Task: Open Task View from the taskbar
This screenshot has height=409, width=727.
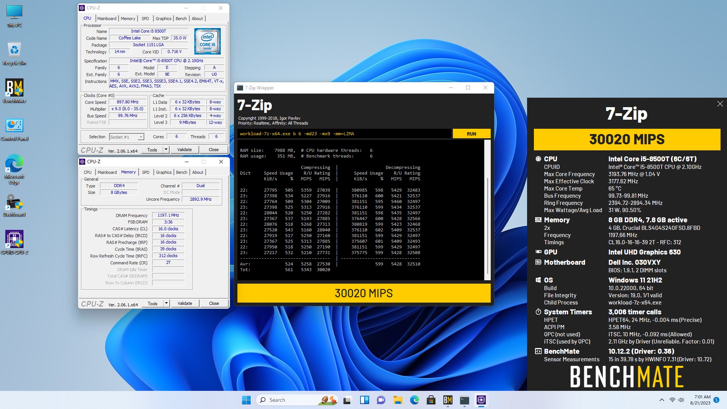Action: 348,400
